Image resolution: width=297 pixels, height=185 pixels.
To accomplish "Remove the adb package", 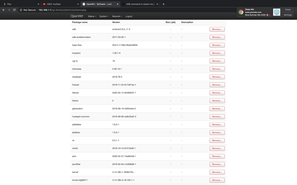I will (x=217, y=29).
